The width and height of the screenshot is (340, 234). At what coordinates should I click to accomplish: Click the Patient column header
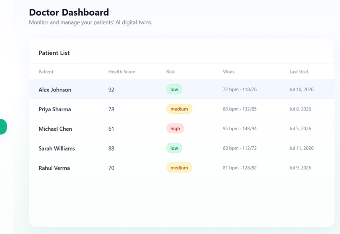[46, 72]
